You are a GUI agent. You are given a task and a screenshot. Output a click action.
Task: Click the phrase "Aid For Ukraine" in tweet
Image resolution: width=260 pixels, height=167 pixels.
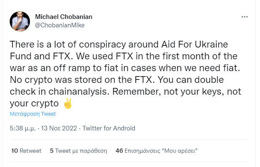tap(195, 44)
